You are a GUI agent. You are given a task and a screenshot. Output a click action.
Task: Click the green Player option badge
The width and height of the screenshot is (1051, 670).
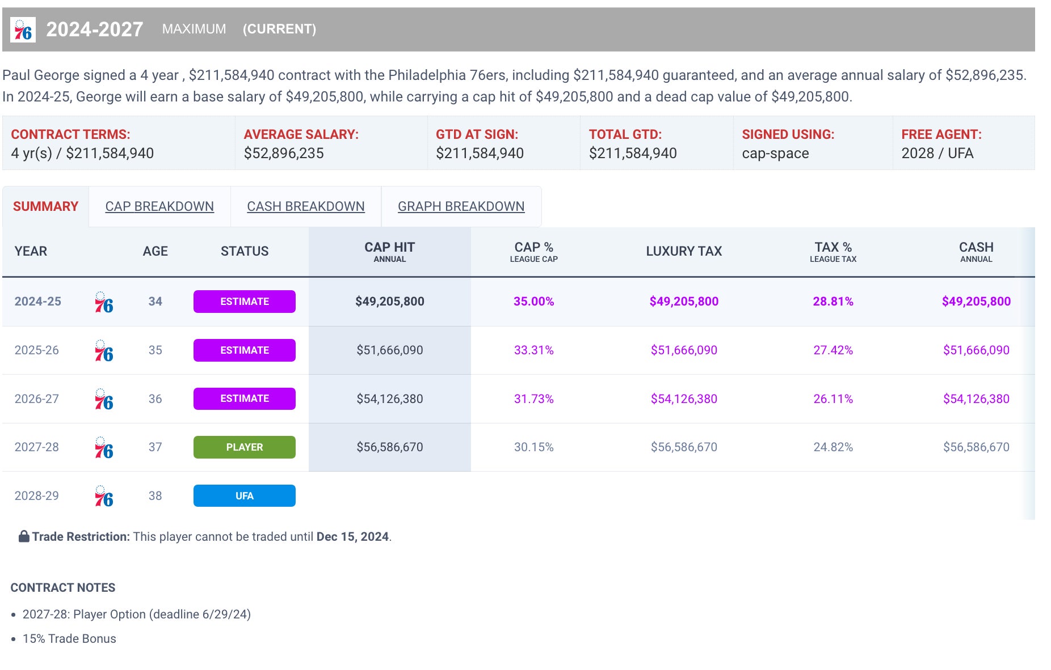click(x=244, y=447)
